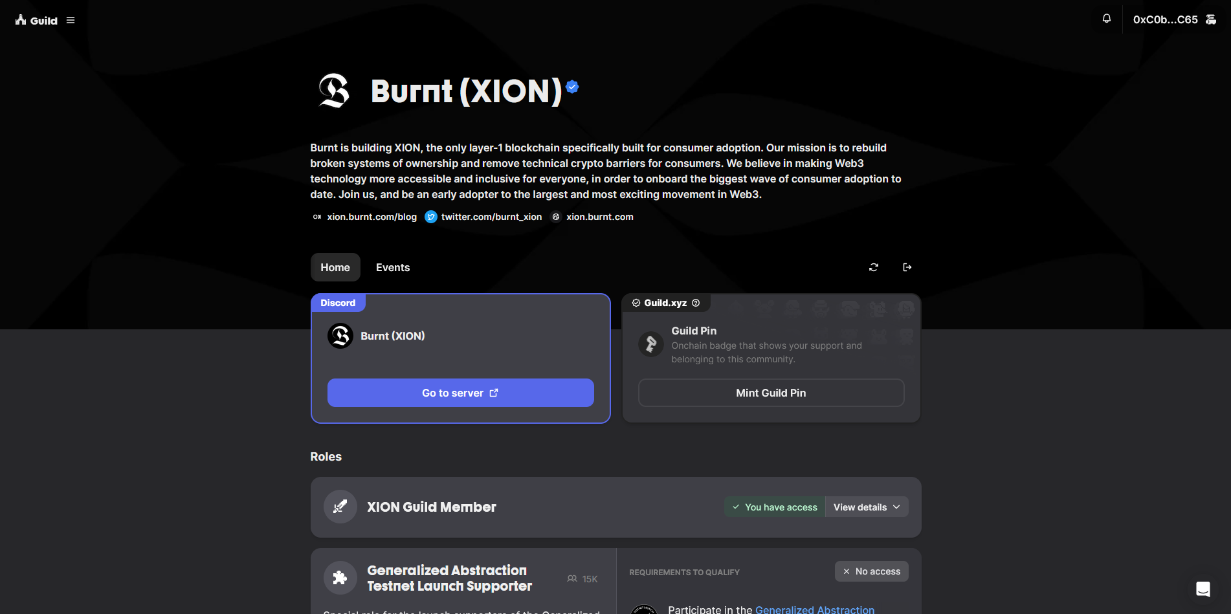Open the Generalized Abstraction requirement link
This screenshot has width=1231, height=614.
814,609
